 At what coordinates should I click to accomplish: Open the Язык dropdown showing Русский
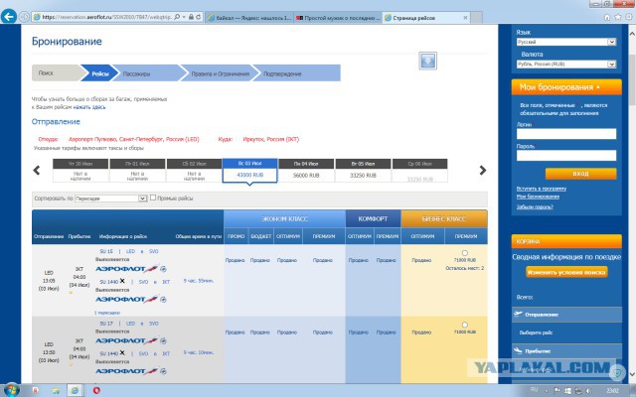(x=566, y=42)
